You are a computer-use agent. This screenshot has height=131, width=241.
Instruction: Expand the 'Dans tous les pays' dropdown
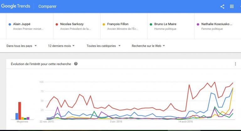coord(22,46)
